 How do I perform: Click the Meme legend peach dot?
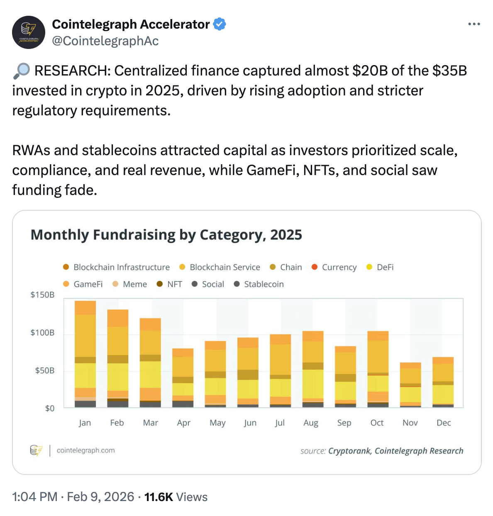[115, 284]
